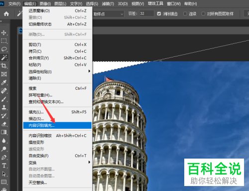Open the 图层(L) menu
This screenshot has height=191, width=249.
pos(60,3)
